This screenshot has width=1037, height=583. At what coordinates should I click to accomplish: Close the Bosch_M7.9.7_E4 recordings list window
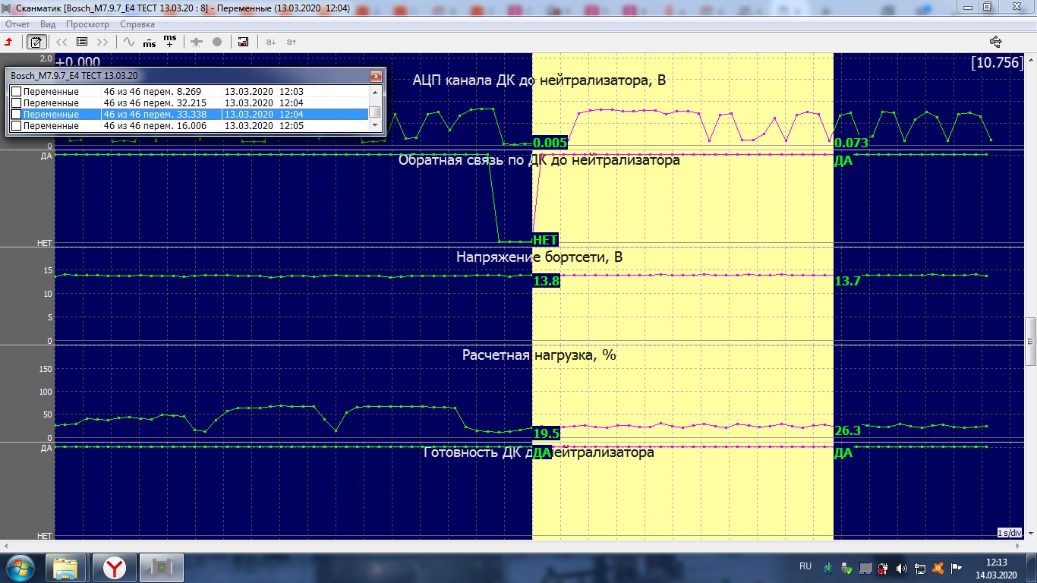[375, 76]
